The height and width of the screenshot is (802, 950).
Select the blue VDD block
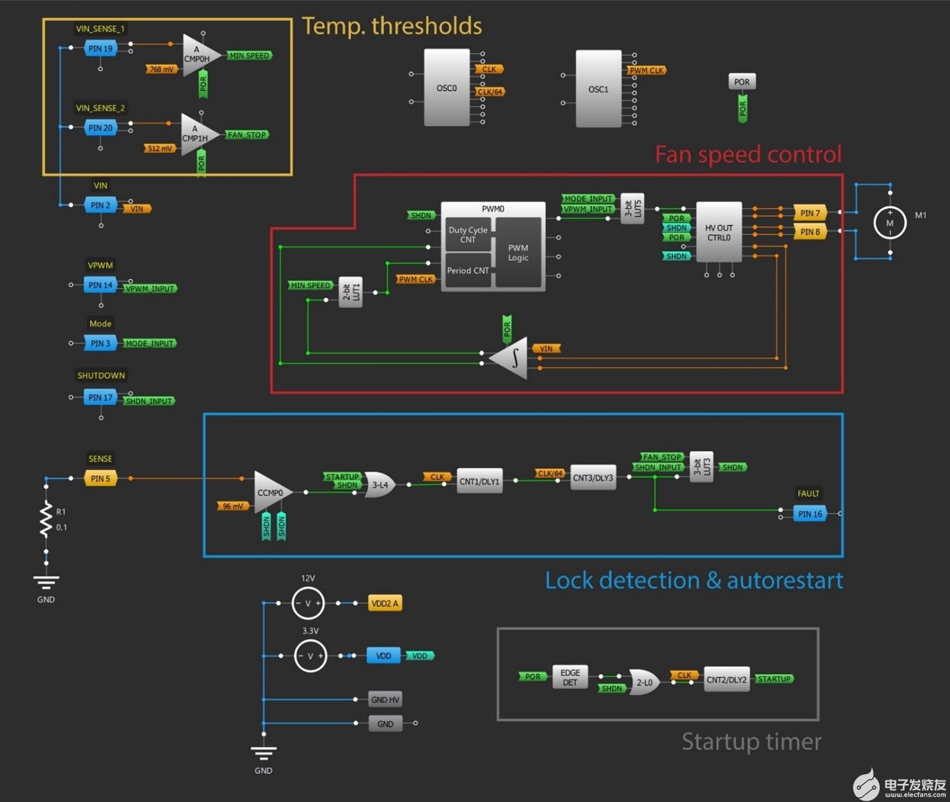tap(384, 655)
